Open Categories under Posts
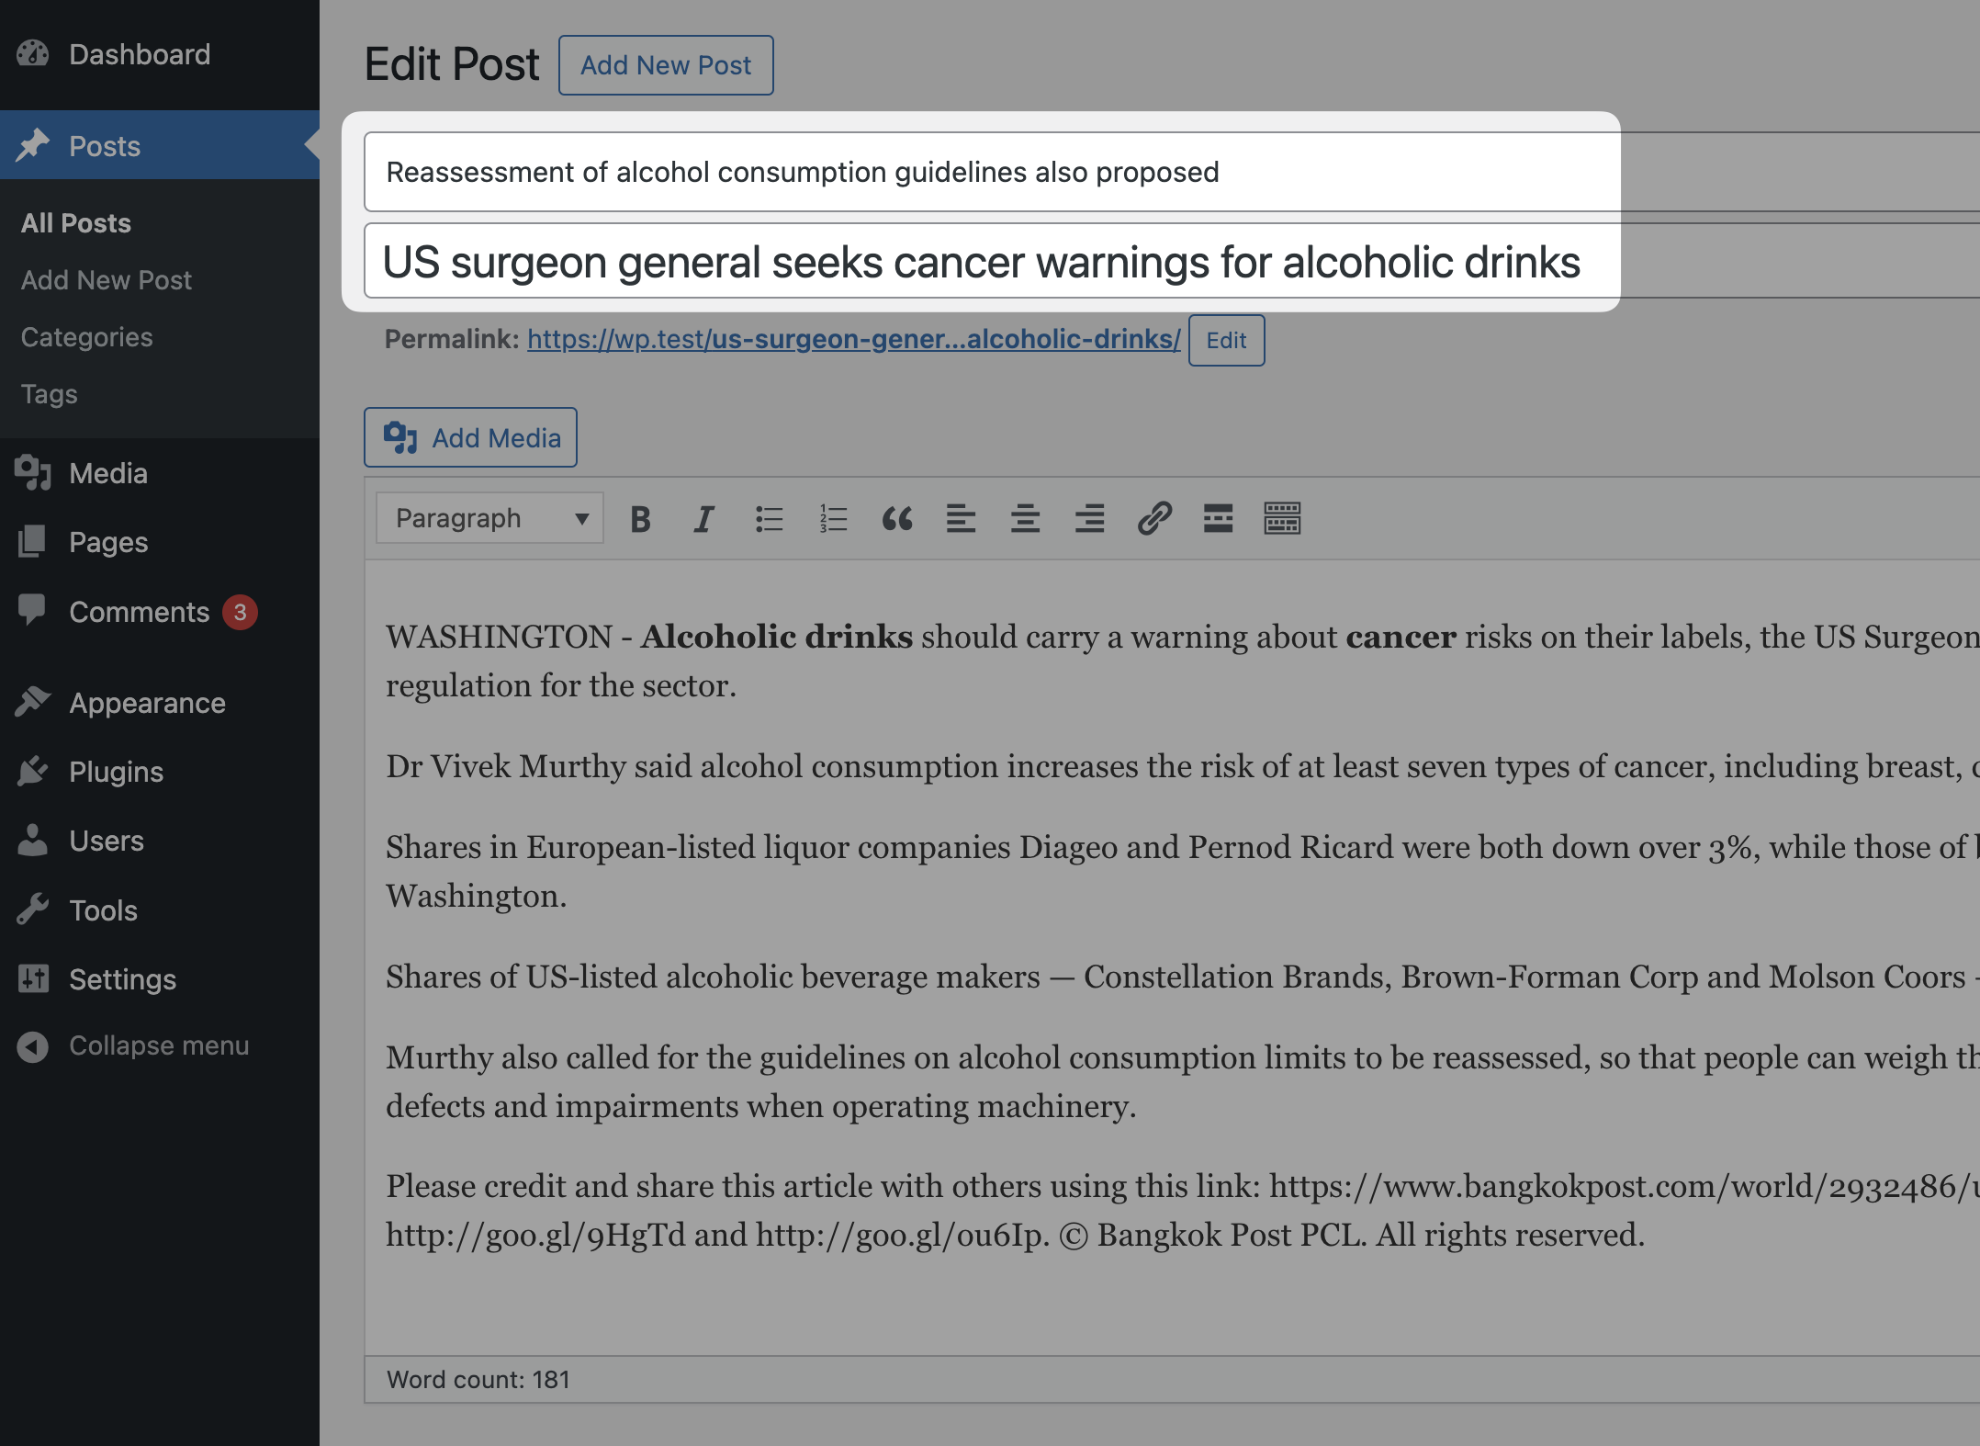 point(86,337)
